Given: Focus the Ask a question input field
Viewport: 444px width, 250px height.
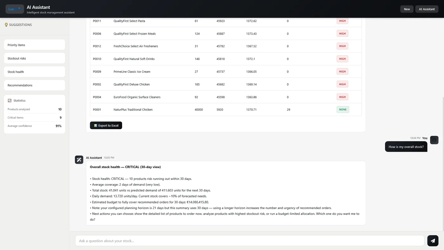Looking at the screenshot, I should tap(250, 241).
